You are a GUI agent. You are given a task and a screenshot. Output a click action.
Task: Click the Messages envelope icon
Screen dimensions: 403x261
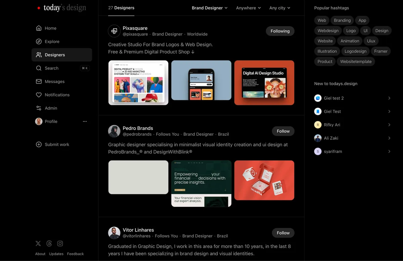point(39,82)
